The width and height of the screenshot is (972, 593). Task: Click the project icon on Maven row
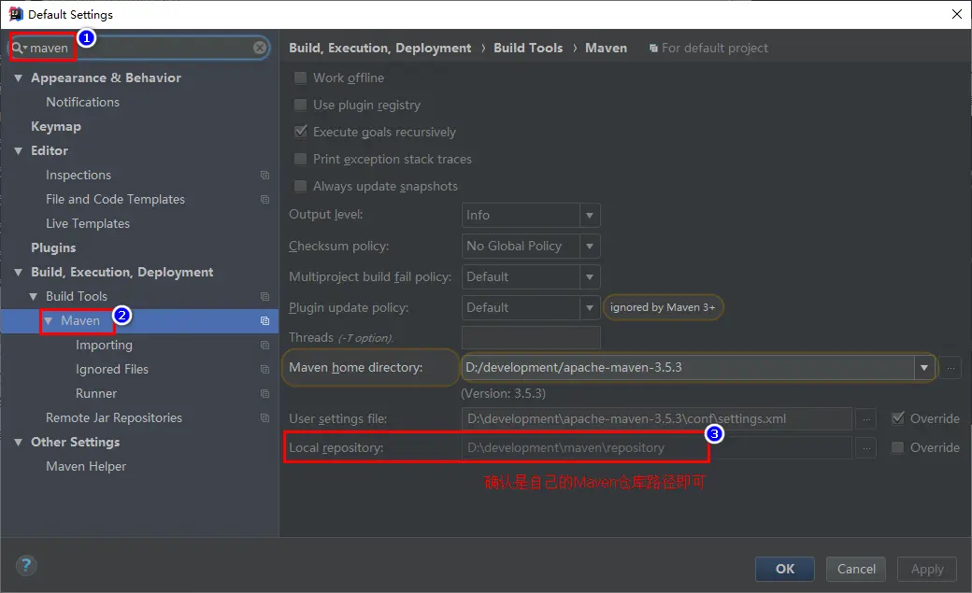tap(264, 321)
